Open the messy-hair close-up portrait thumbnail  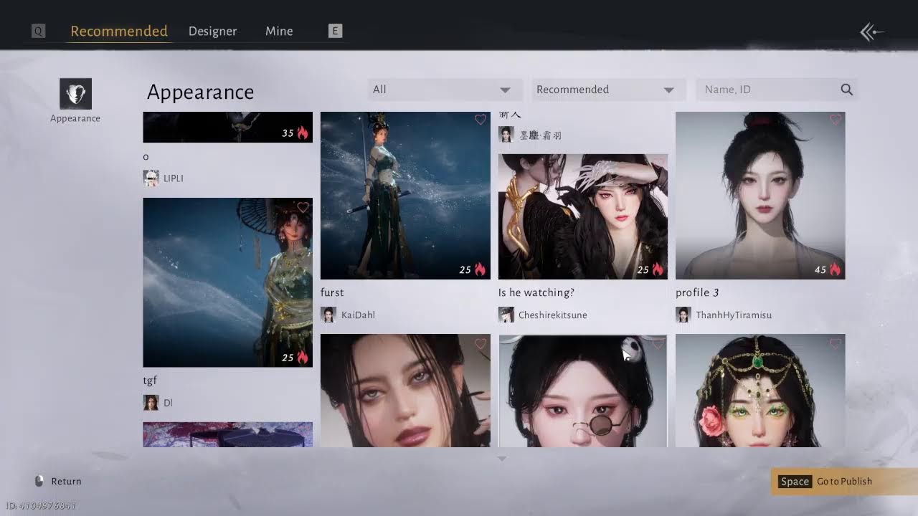coord(405,391)
